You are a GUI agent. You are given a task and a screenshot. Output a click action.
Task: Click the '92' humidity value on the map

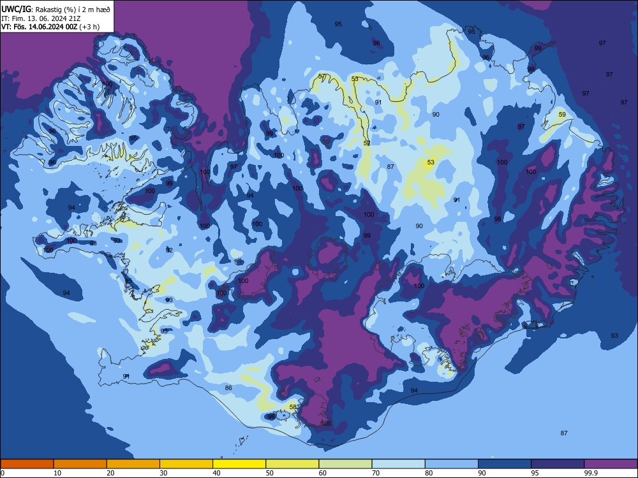pos(169,250)
